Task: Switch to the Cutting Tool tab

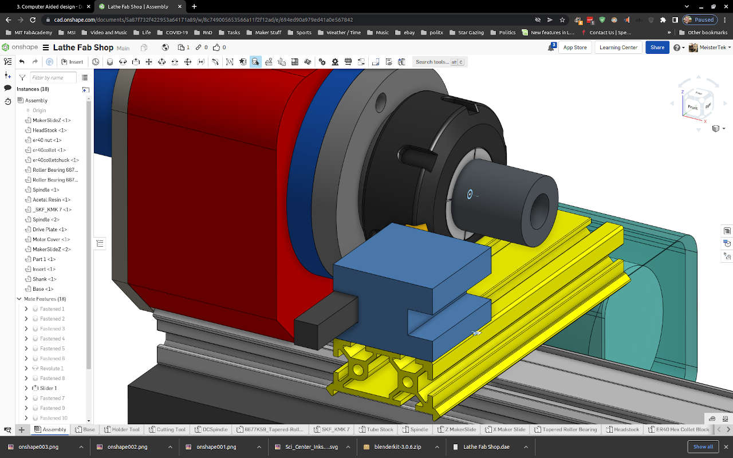Action: 167,429
